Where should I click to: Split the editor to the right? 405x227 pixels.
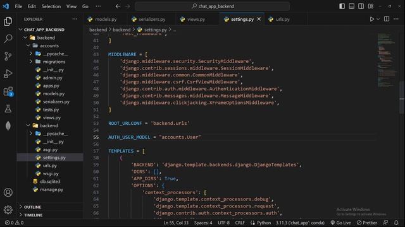coord(387,19)
